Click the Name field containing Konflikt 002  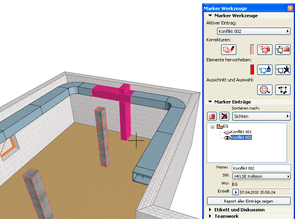click(x=261, y=168)
